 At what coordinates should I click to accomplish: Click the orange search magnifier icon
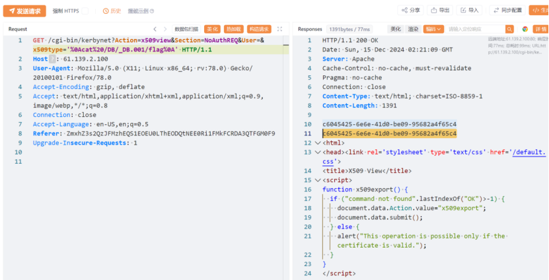point(509,29)
